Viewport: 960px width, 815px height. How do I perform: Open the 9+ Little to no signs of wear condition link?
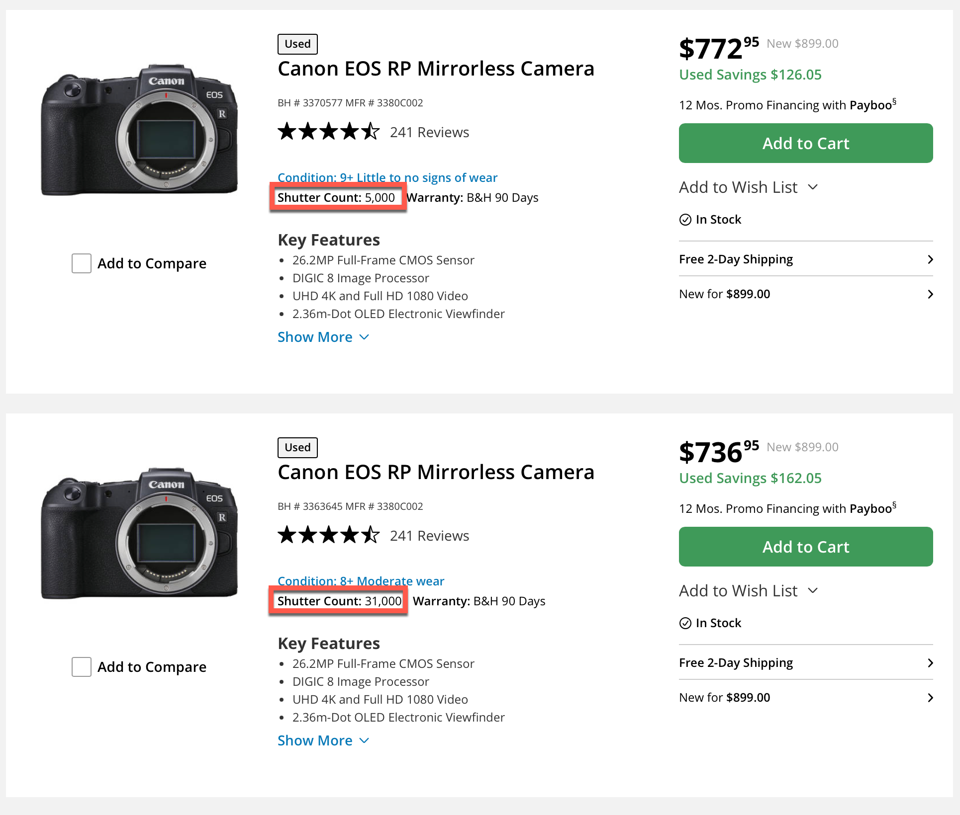click(387, 177)
